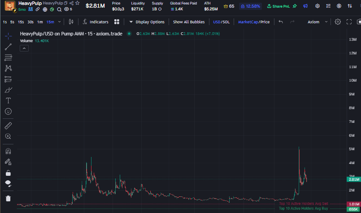Click Show All Bubbles

click(x=189, y=22)
